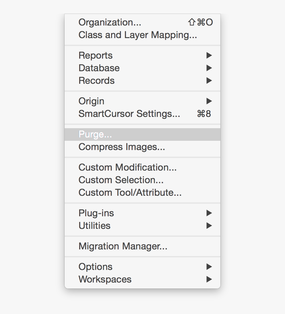Select the highlighted Purge... command

pos(95,134)
